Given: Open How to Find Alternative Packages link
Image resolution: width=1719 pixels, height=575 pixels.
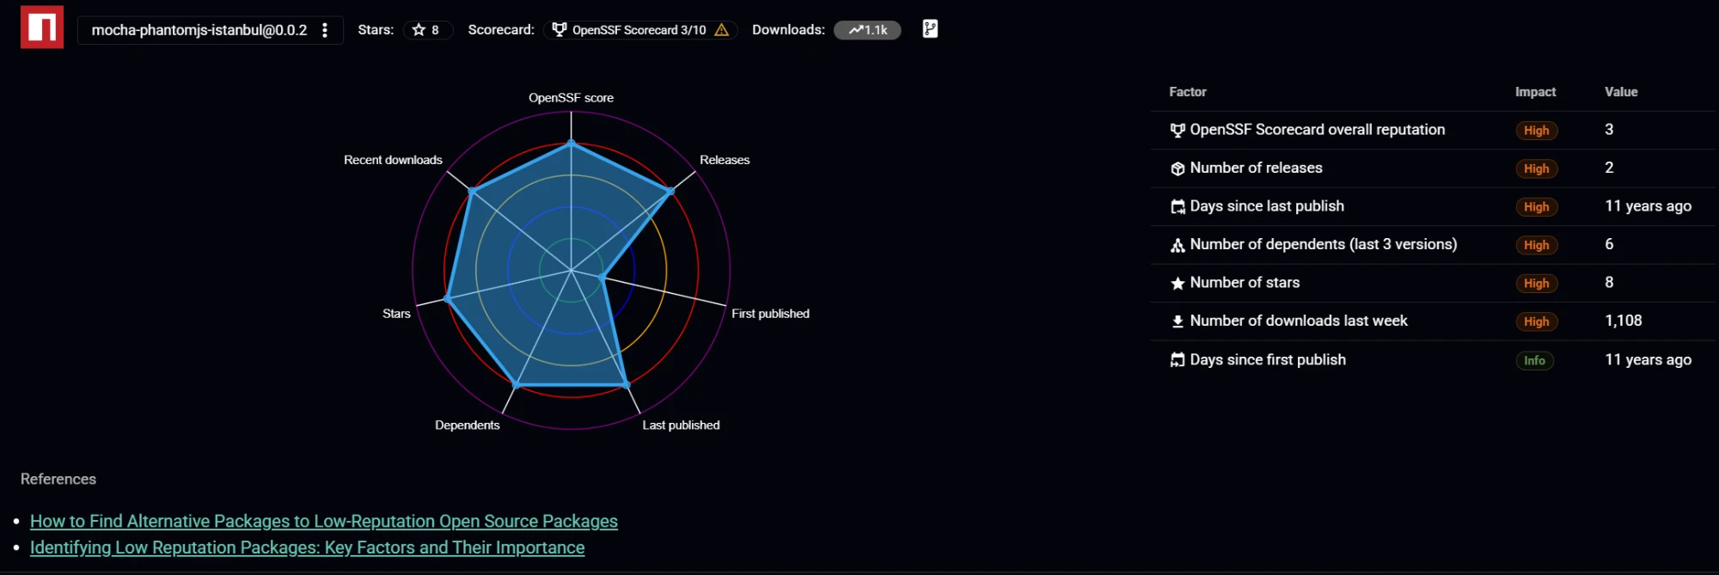Looking at the screenshot, I should 324,521.
